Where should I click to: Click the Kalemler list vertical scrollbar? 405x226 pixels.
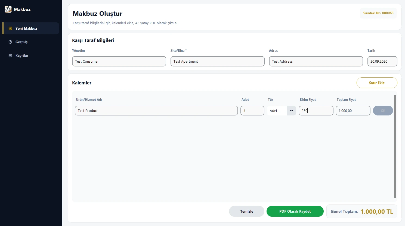tap(395, 146)
